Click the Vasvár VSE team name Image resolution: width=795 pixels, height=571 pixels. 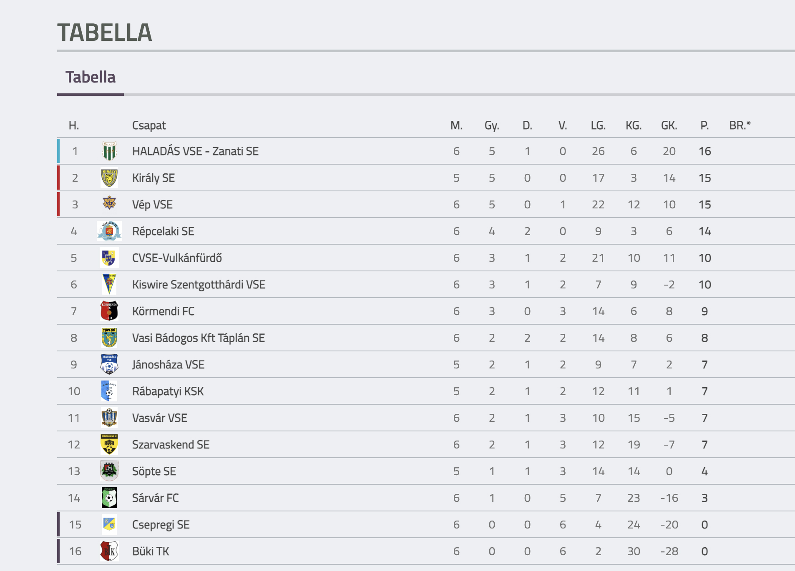click(160, 418)
